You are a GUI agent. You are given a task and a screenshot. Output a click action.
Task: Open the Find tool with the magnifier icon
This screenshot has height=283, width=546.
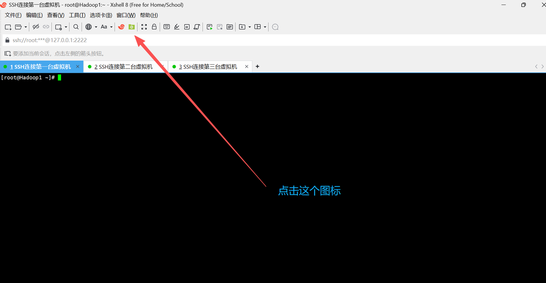pyautogui.click(x=76, y=27)
